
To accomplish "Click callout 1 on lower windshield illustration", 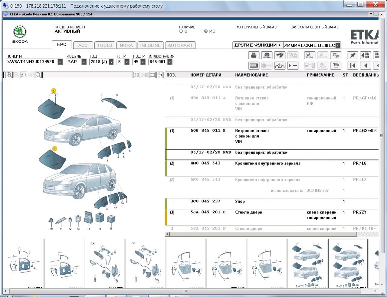I will pyautogui.click(x=55, y=149).
